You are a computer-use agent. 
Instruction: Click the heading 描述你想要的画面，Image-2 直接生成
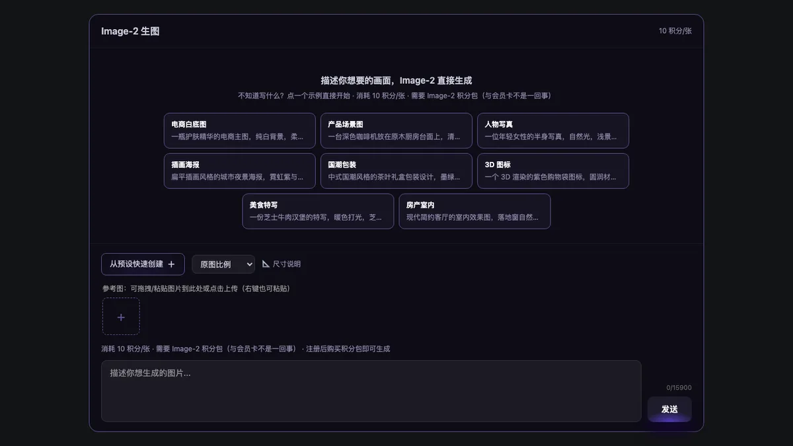tap(397, 80)
